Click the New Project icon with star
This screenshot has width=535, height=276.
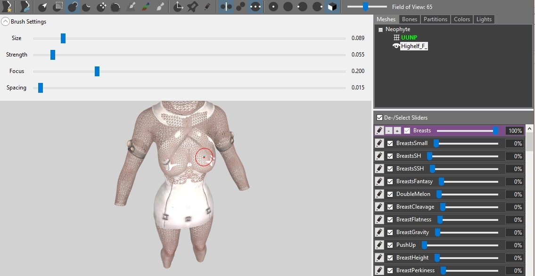(x=7, y=7)
